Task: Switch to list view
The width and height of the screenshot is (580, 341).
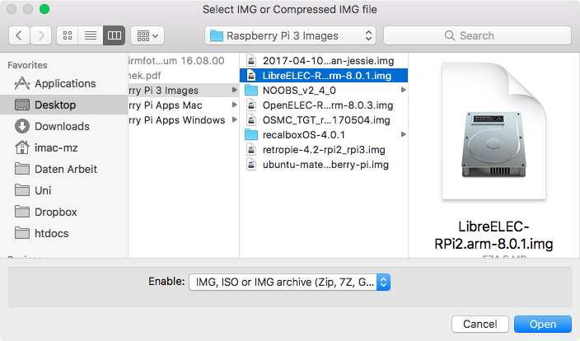Action: tap(91, 35)
